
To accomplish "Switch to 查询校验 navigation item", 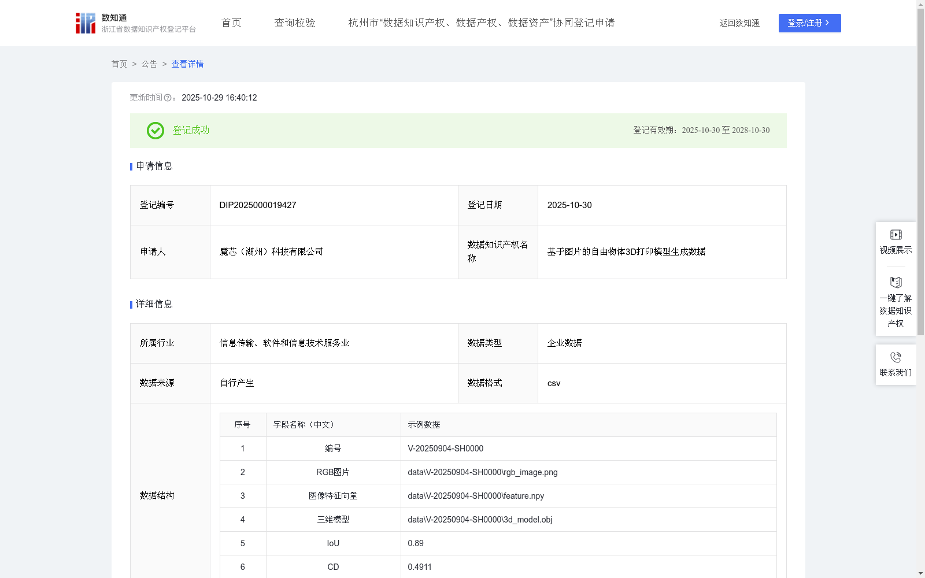I will [x=295, y=23].
